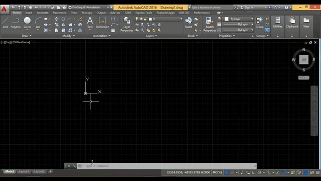Select the Copy tool in Modify panel

[57, 25]
